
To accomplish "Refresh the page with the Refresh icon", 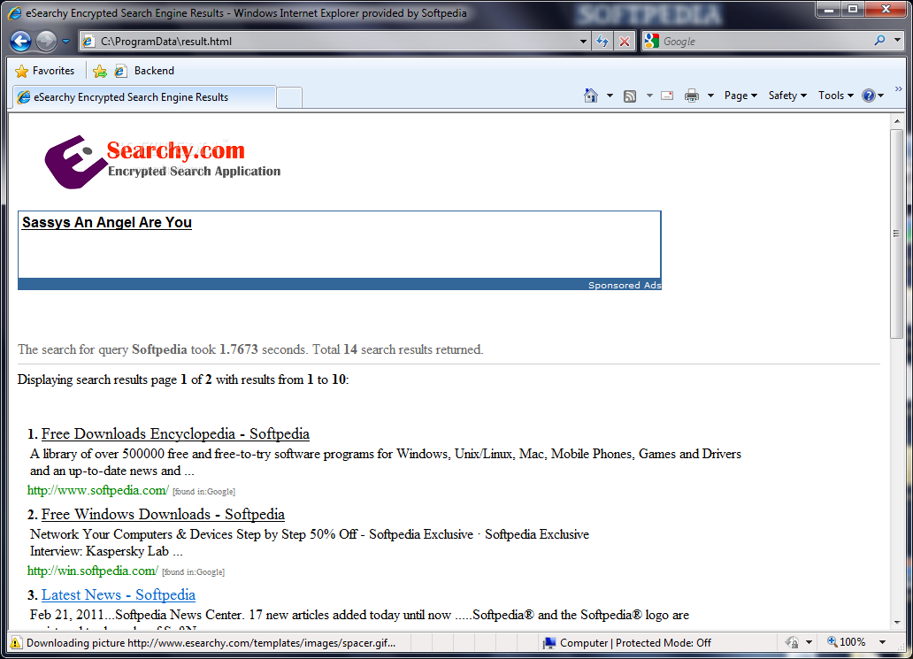I will pos(602,42).
